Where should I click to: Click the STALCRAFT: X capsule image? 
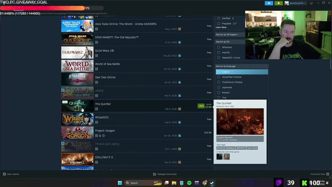click(x=77, y=159)
